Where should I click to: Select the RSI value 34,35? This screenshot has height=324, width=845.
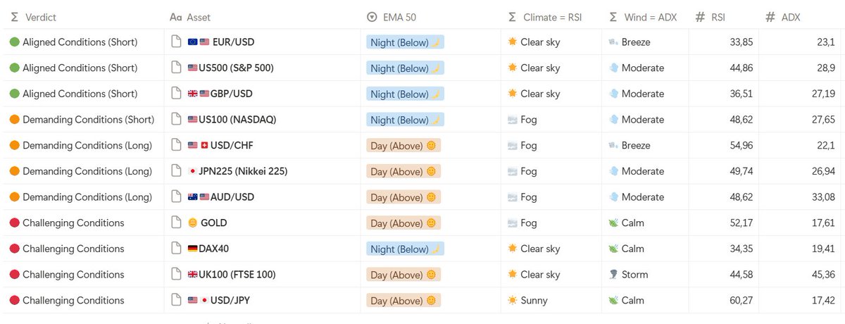(741, 249)
